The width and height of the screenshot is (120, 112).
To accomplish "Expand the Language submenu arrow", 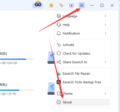I will (106, 16).
